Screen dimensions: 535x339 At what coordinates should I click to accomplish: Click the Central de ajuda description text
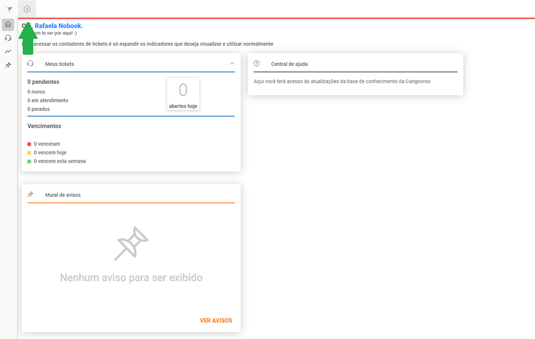coord(342,81)
